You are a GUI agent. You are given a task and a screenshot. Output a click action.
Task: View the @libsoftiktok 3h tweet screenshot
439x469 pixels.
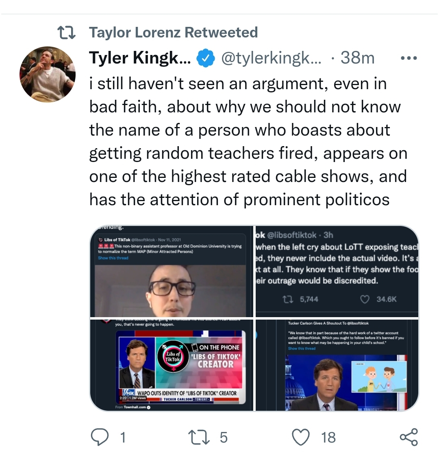(x=337, y=271)
